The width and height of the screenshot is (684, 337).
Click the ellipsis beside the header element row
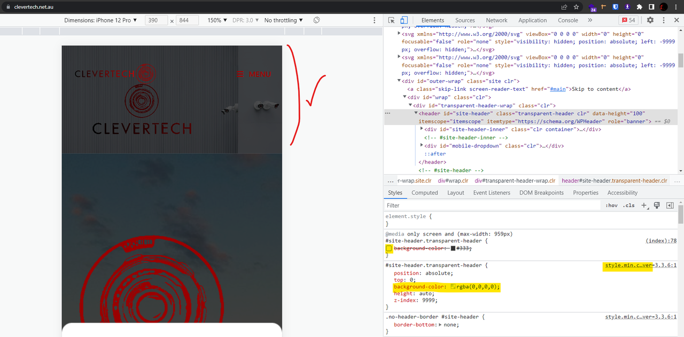(x=387, y=114)
